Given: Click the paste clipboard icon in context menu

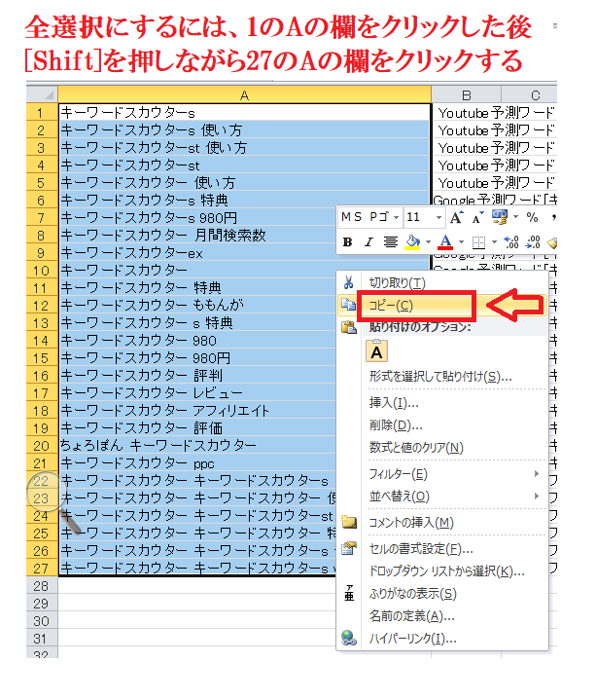Looking at the screenshot, I should point(348,327).
